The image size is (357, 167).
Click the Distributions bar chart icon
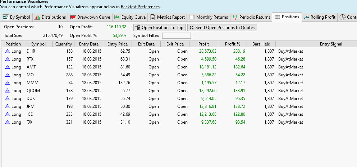click(x=37, y=17)
